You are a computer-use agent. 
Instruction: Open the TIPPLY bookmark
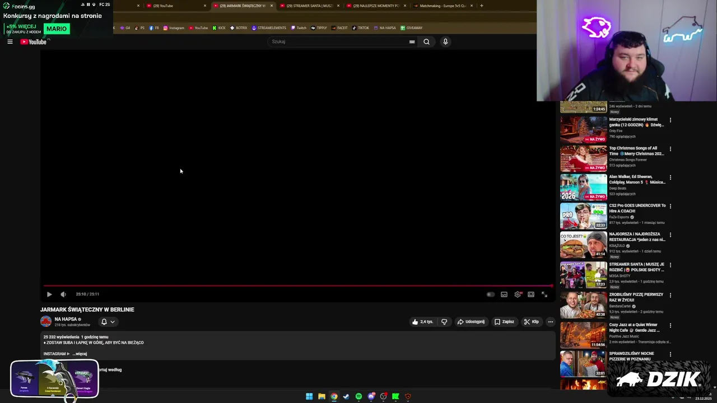coord(319,28)
